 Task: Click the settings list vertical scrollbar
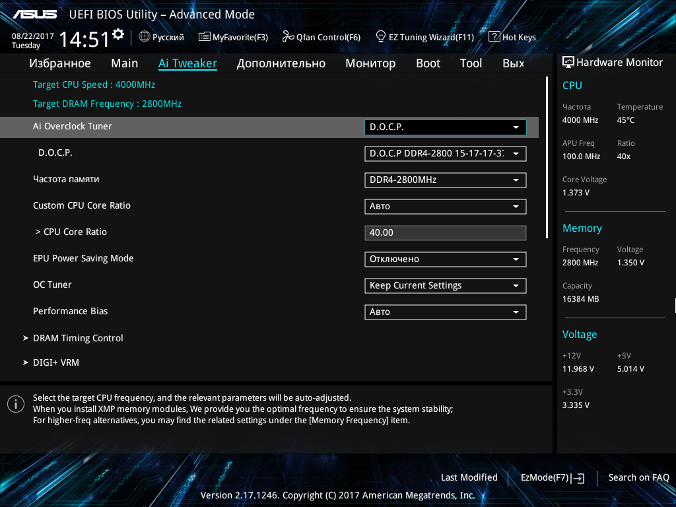pos(547,157)
